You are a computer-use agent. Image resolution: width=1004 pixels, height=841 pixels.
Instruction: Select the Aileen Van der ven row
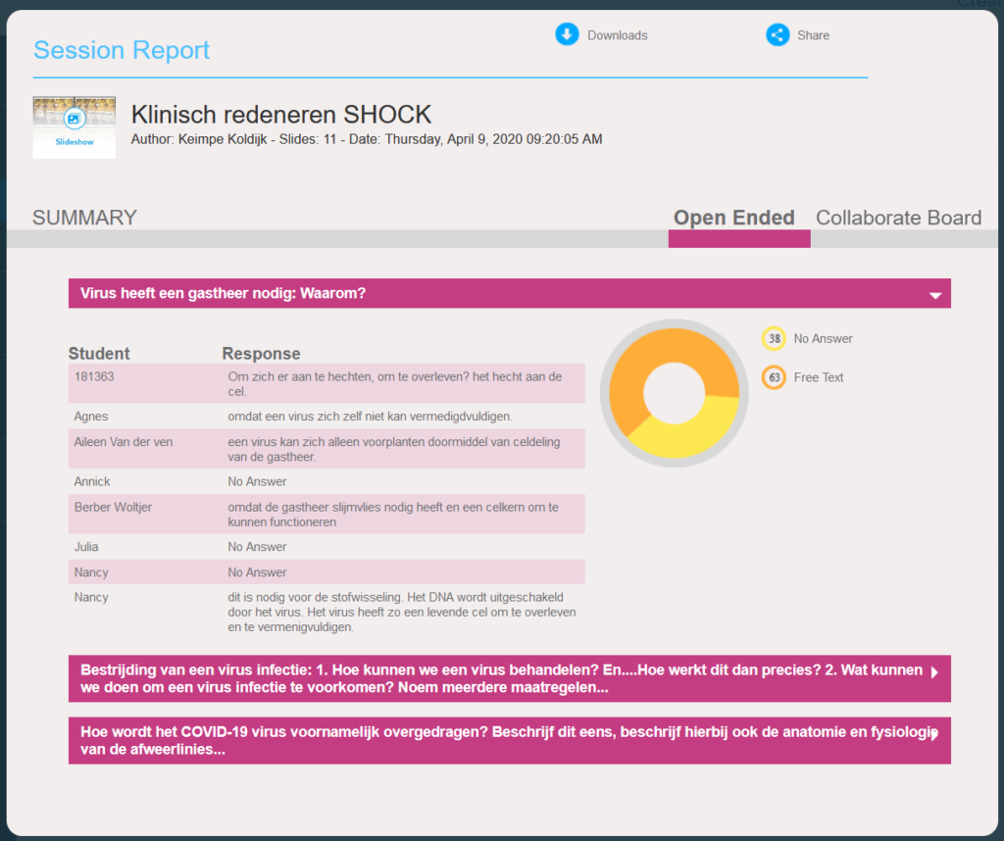[326, 449]
